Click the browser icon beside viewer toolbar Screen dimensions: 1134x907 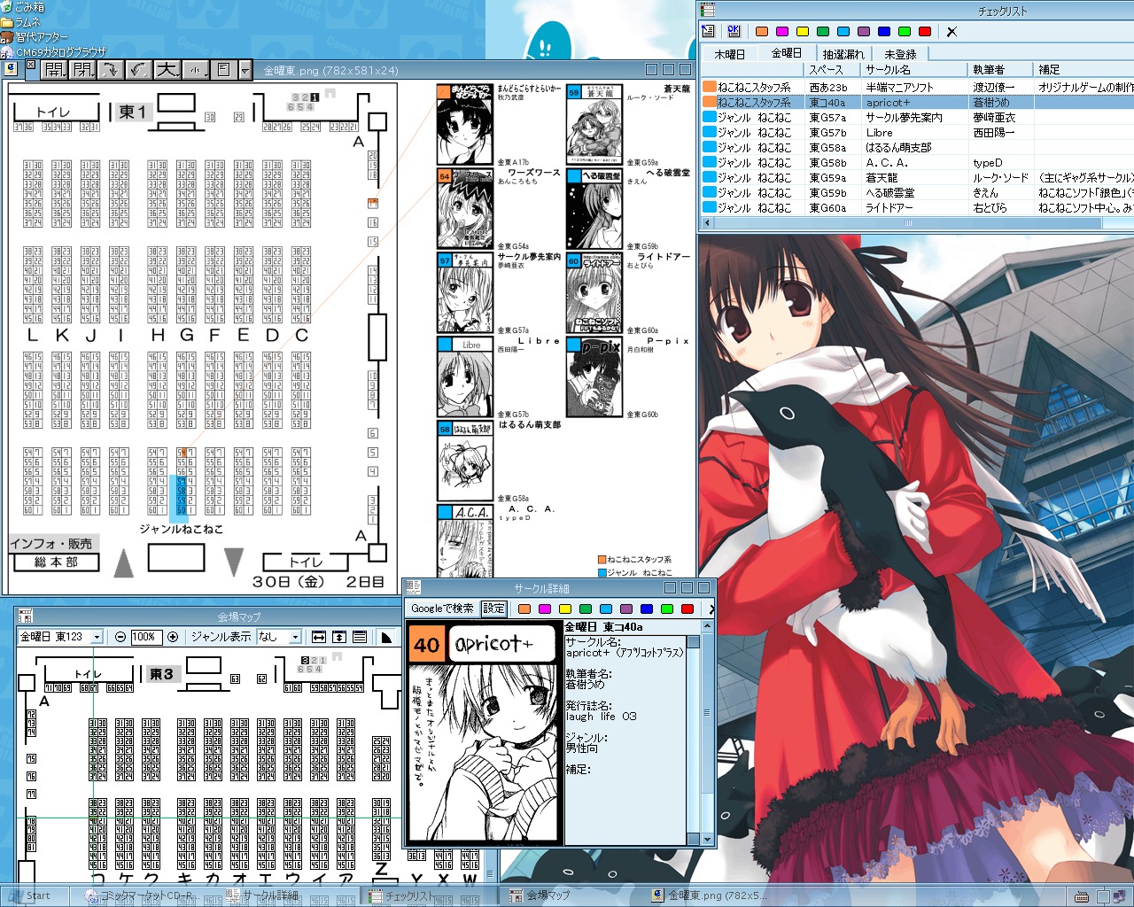coord(12,68)
